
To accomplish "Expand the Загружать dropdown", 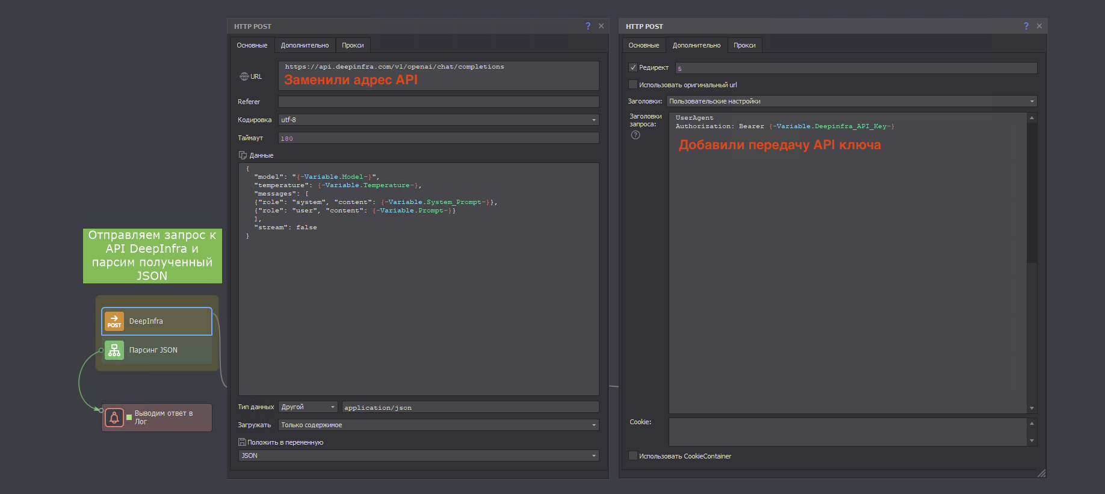I will coord(438,425).
